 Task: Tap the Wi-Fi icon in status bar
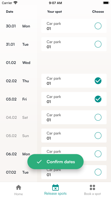click(x=16, y=3)
